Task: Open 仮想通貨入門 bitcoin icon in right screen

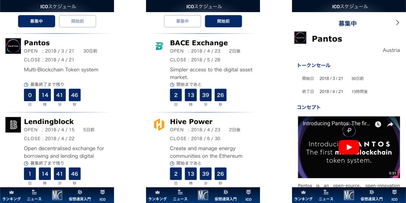Action: tap(372, 193)
